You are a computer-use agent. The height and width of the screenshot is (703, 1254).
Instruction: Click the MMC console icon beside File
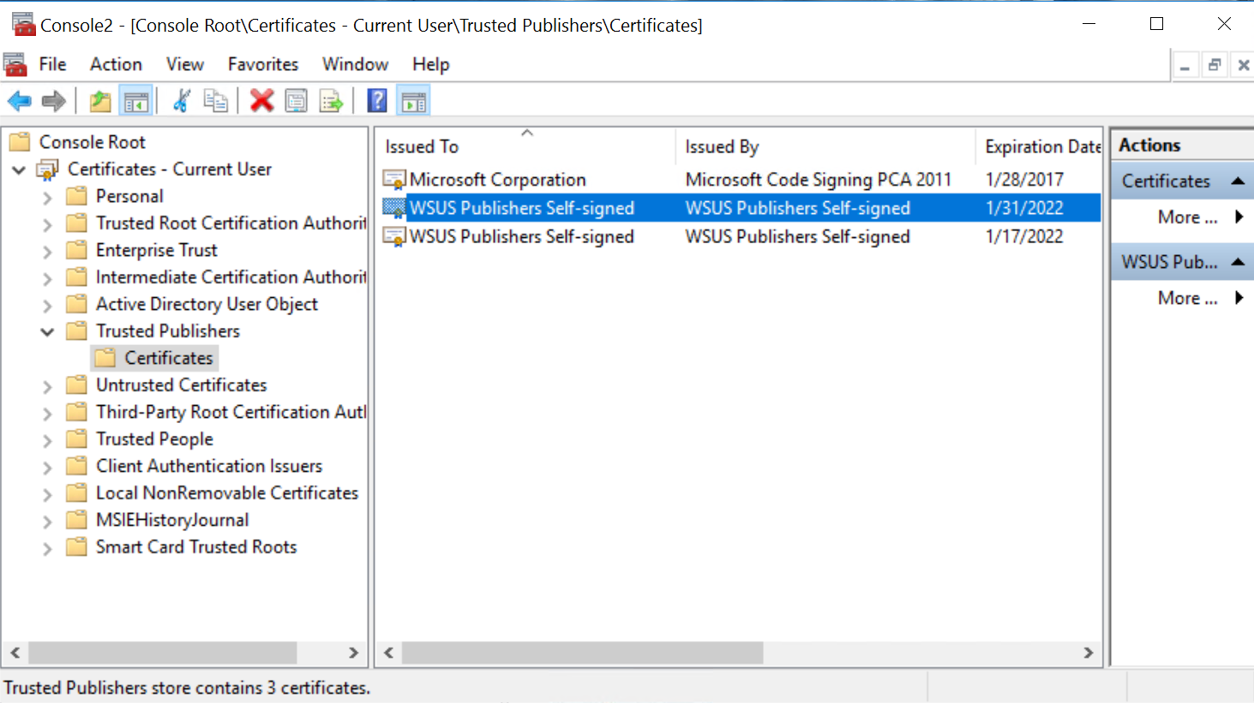coord(15,64)
